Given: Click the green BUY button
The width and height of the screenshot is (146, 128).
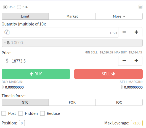Looking at the screenshot, I should click(x=36, y=74).
